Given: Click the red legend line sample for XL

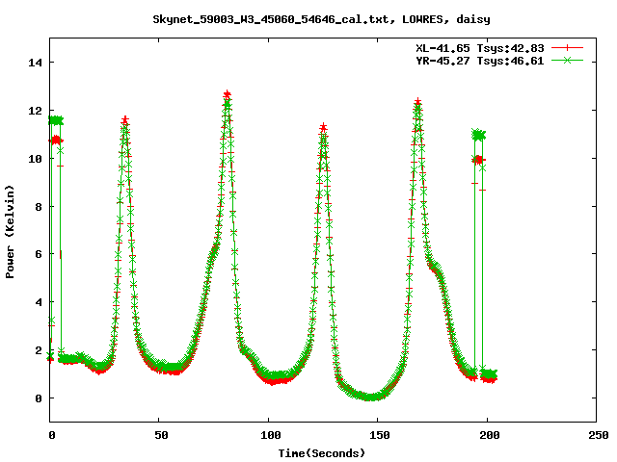Looking at the screenshot, I should coord(567,48).
